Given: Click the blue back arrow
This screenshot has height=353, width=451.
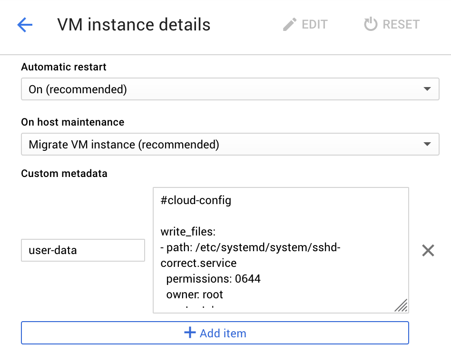Looking at the screenshot, I should (x=25, y=25).
